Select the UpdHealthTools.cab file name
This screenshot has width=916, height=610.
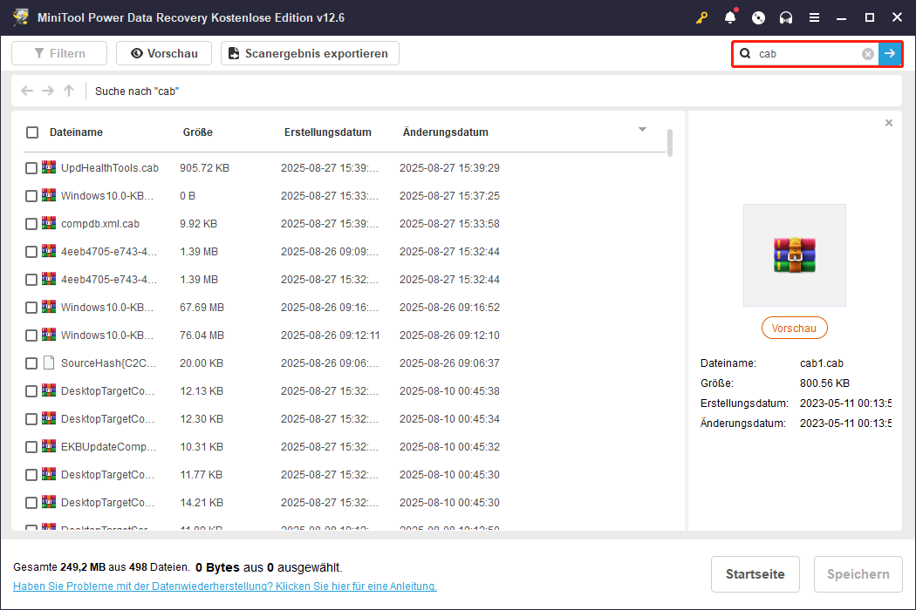[110, 168]
